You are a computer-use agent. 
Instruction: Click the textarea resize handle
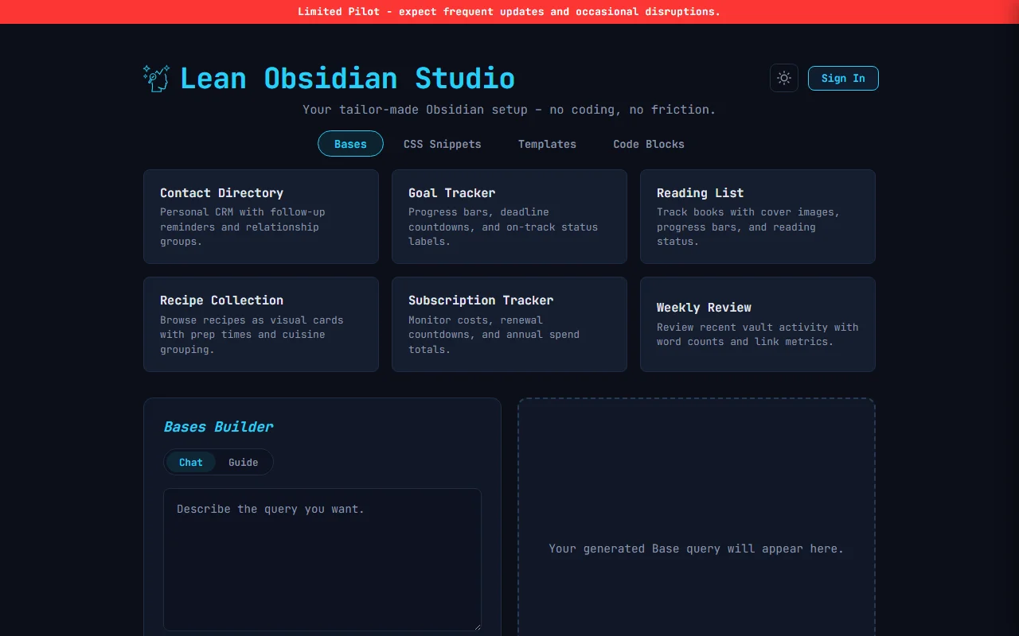click(x=478, y=626)
